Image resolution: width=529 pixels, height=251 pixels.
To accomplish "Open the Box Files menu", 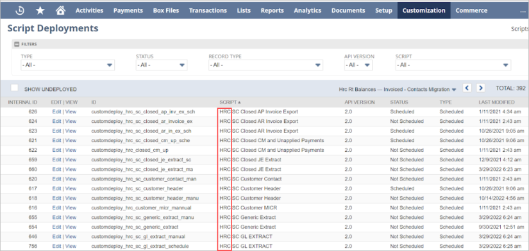I will (x=166, y=10).
